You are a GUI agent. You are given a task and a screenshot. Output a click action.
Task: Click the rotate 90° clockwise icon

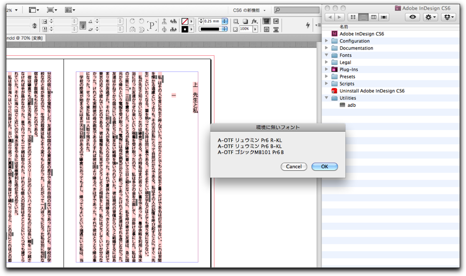(133, 21)
